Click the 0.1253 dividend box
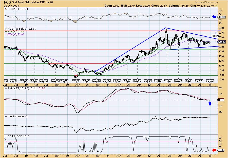228x158 pixels. (x=44, y=81)
